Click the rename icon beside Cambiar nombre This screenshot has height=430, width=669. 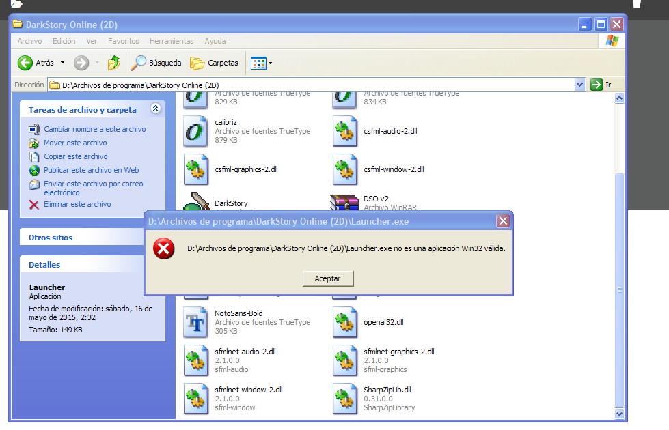[x=34, y=129]
